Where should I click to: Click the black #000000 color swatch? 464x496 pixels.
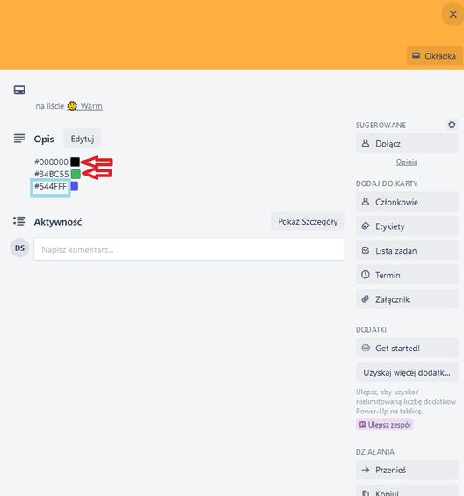(x=75, y=162)
